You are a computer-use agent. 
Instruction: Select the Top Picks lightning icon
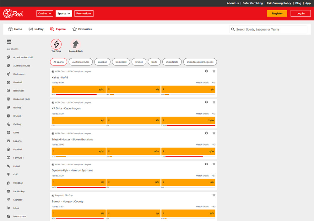(x=56, y=44)
